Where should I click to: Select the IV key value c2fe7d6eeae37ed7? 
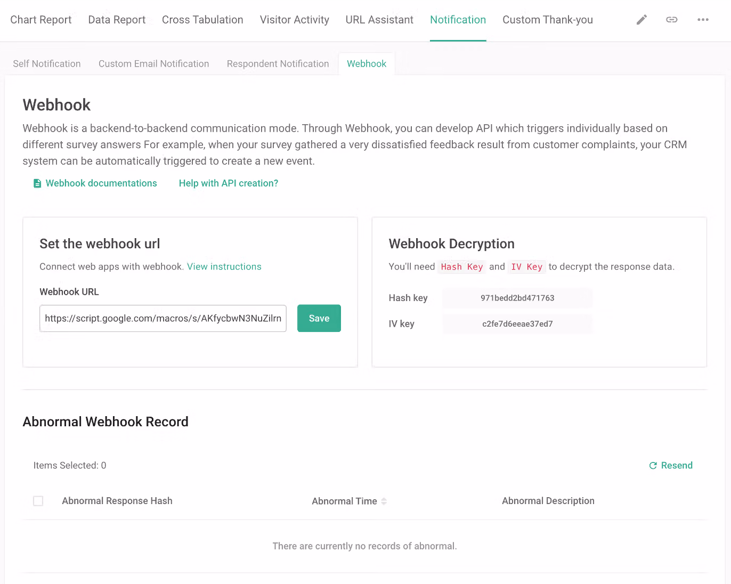(x=517, y=324)
